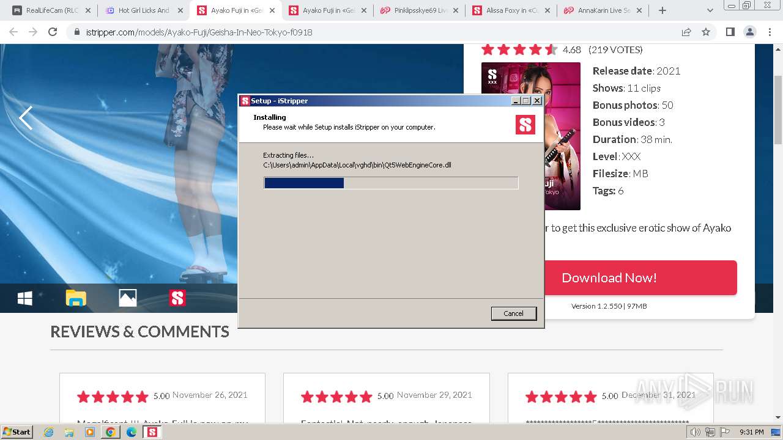Select iStripper setup in taskbar

[152, 432]
